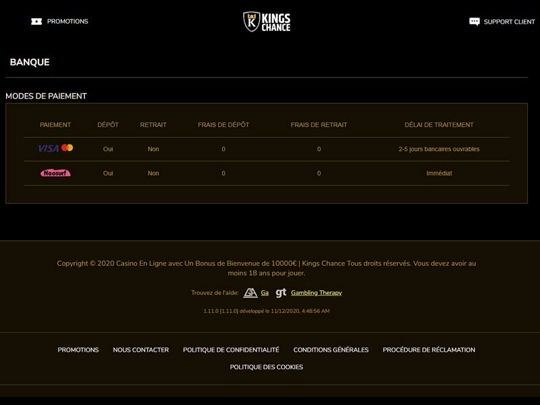Click the gt Gambling Therapy logo icon
The width and height of the screenshot is (540, 405).
coord(281,293)
